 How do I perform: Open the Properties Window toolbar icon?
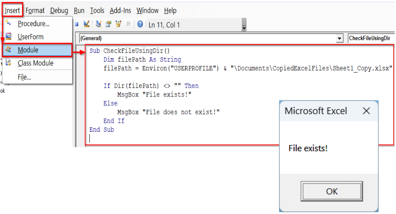(x=108, y=25)
